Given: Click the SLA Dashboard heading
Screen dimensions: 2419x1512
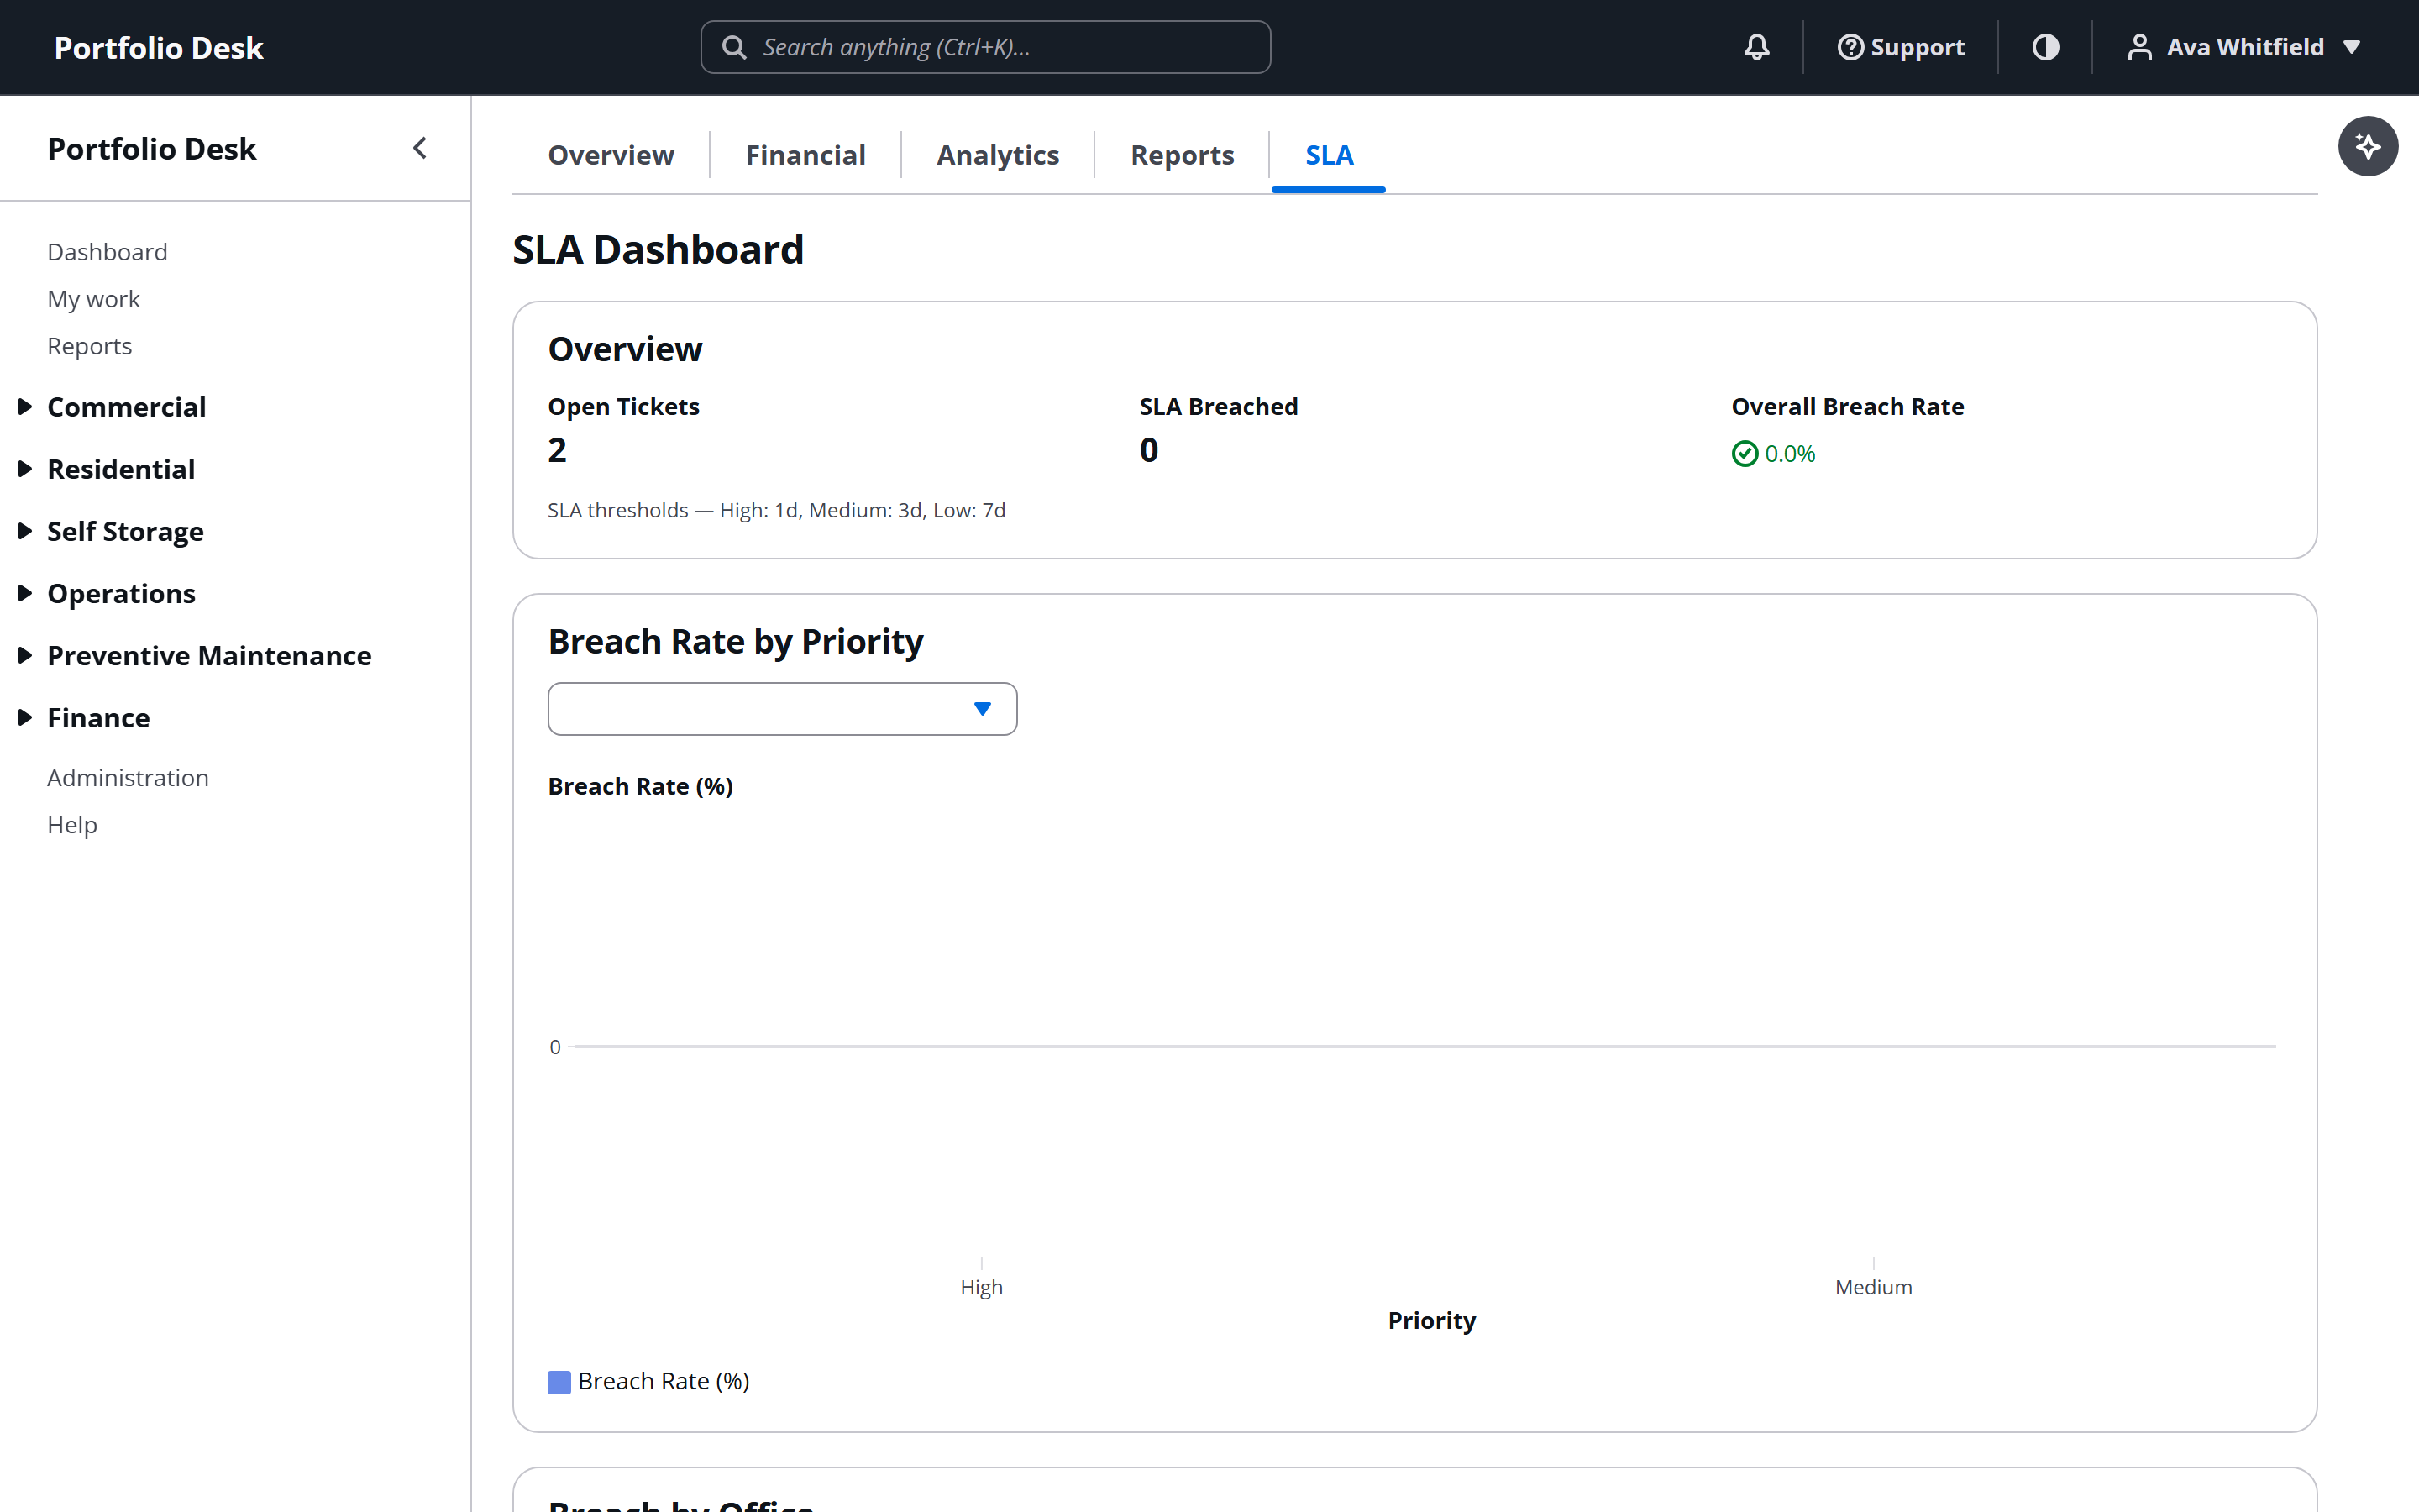Looking at the screenshot, I should tap(658, 249).
